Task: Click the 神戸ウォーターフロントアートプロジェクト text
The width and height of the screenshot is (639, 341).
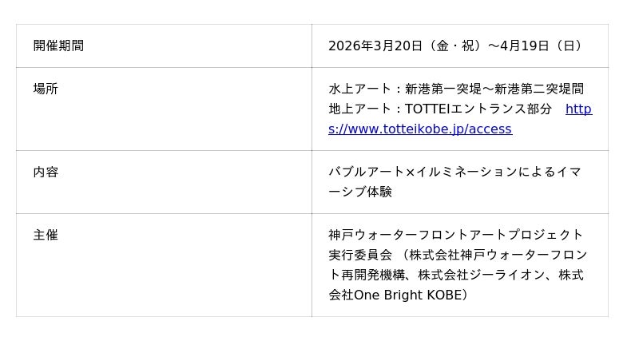Action: [x=455, y=235]
